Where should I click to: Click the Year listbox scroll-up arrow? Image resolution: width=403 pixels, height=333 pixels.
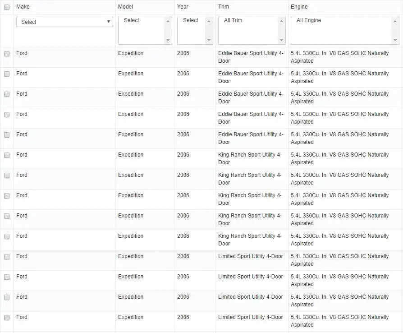tap(209, 21)
